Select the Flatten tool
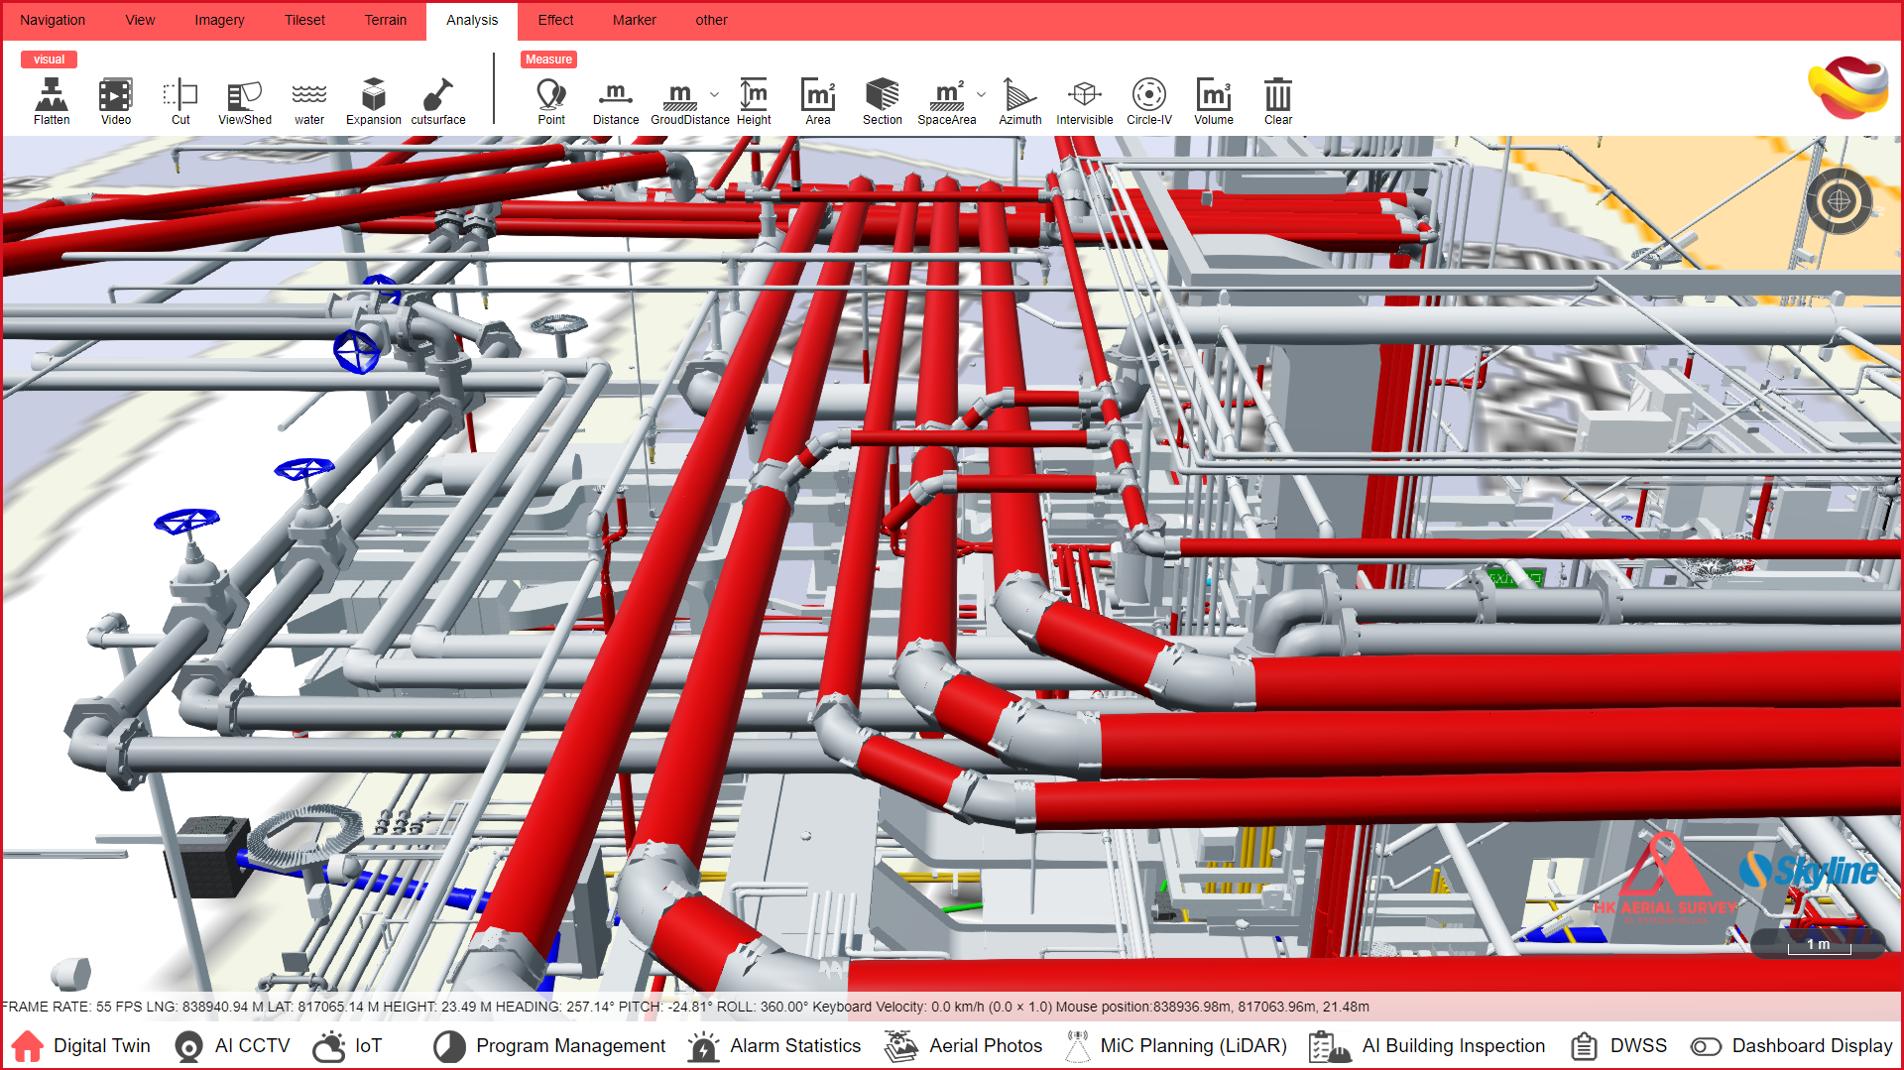Viewport: 1904px width, 1070px height. tap(52, 101)
